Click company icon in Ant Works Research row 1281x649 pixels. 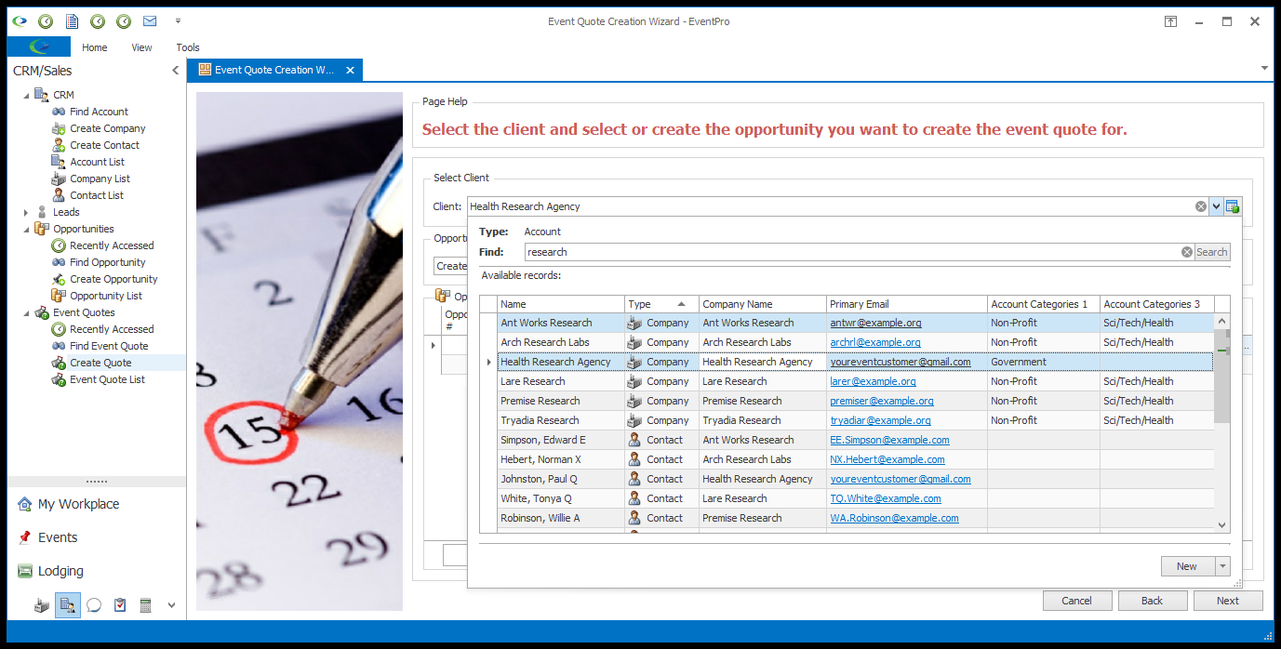point(635,323)
